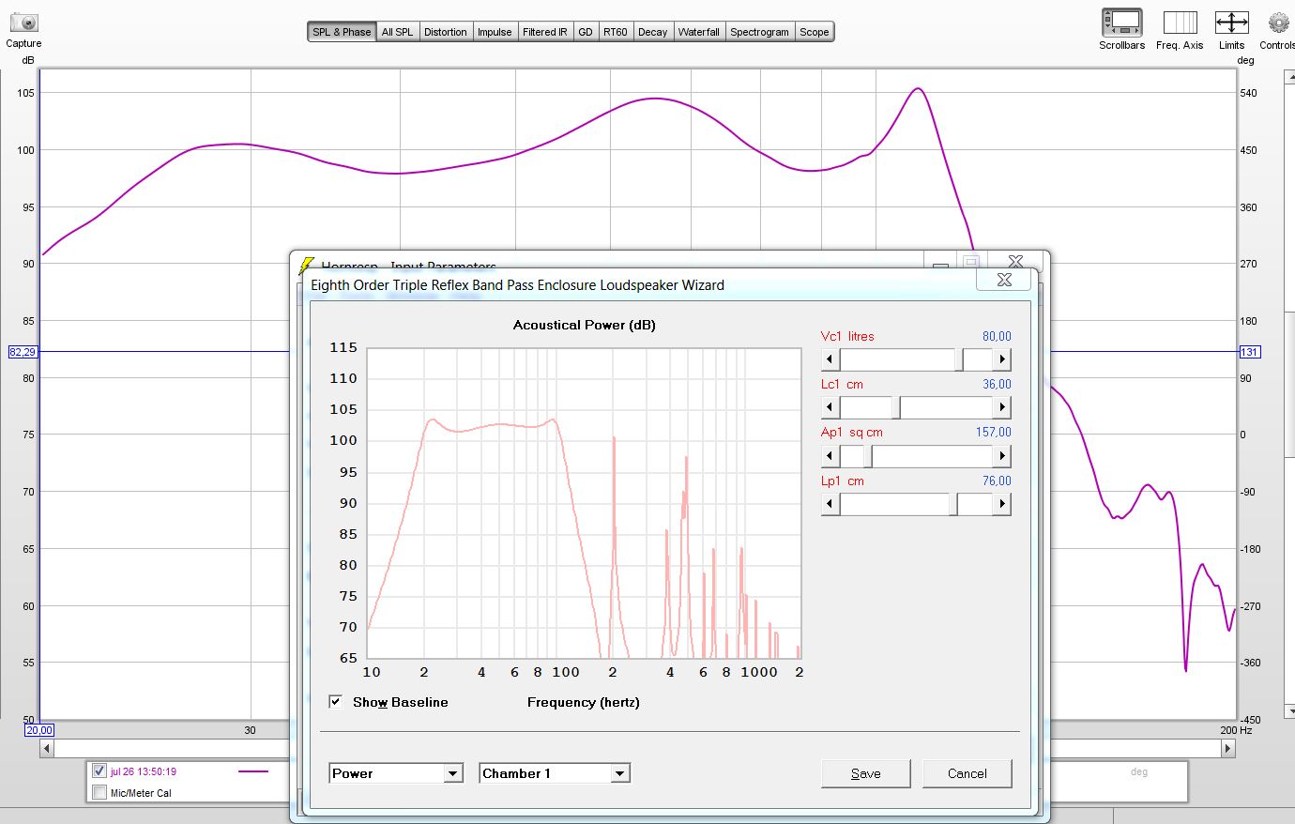The height and width of the screenshot is (824, 1295).
Task: Switch to the Distortion tab
Action: [x=445, y=32]
